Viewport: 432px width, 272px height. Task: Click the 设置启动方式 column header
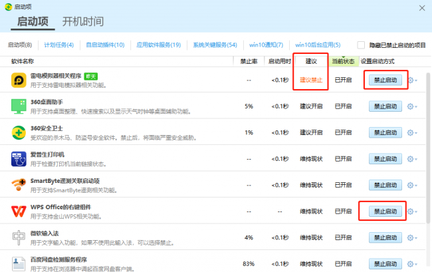pos(378,61)
